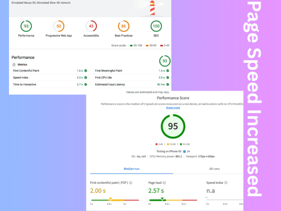Click the 93 gauge in the Performance section
Image resolution: width=281 pixels, height=211 pixels.
pyautogui.click(x=165, y=61)
